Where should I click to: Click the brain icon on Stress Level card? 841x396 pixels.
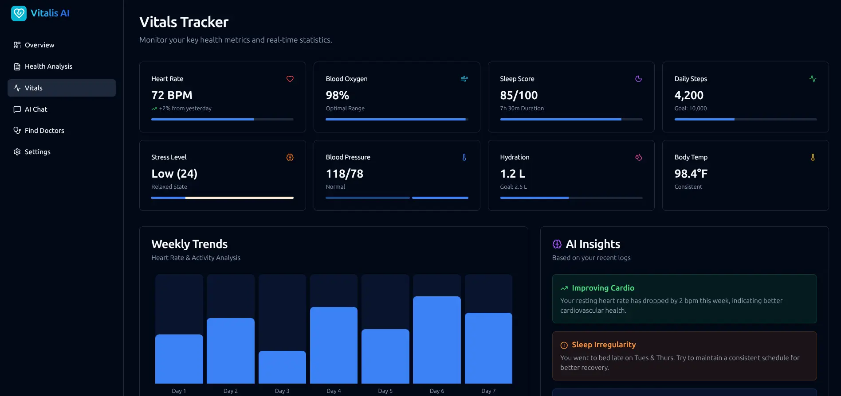tap(290, 157)
